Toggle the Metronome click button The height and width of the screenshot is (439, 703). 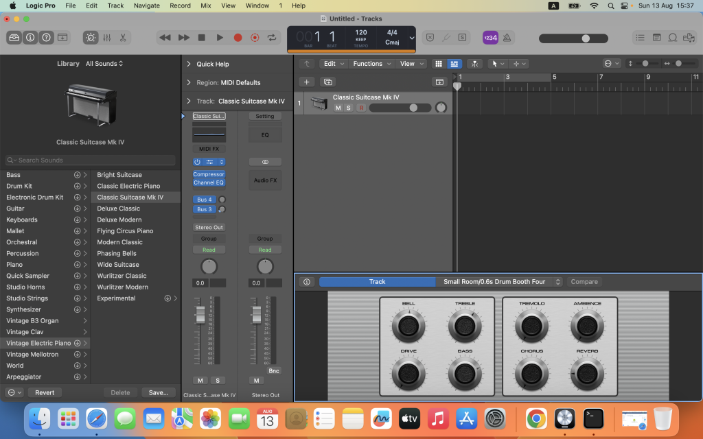507,38
